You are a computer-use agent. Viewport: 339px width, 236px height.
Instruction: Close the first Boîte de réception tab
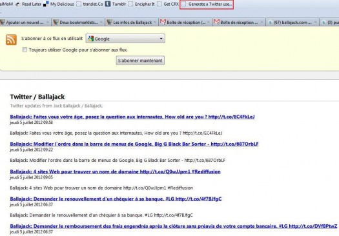coord(209,22)
